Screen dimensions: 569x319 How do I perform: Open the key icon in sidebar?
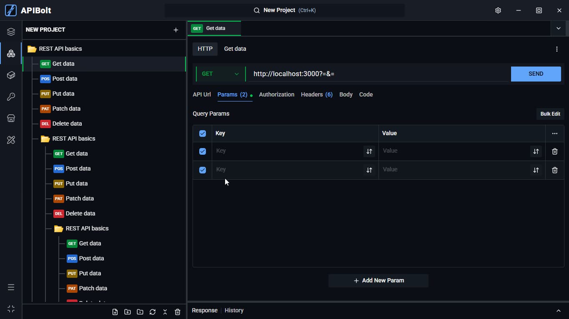click(x=11, y=96)
